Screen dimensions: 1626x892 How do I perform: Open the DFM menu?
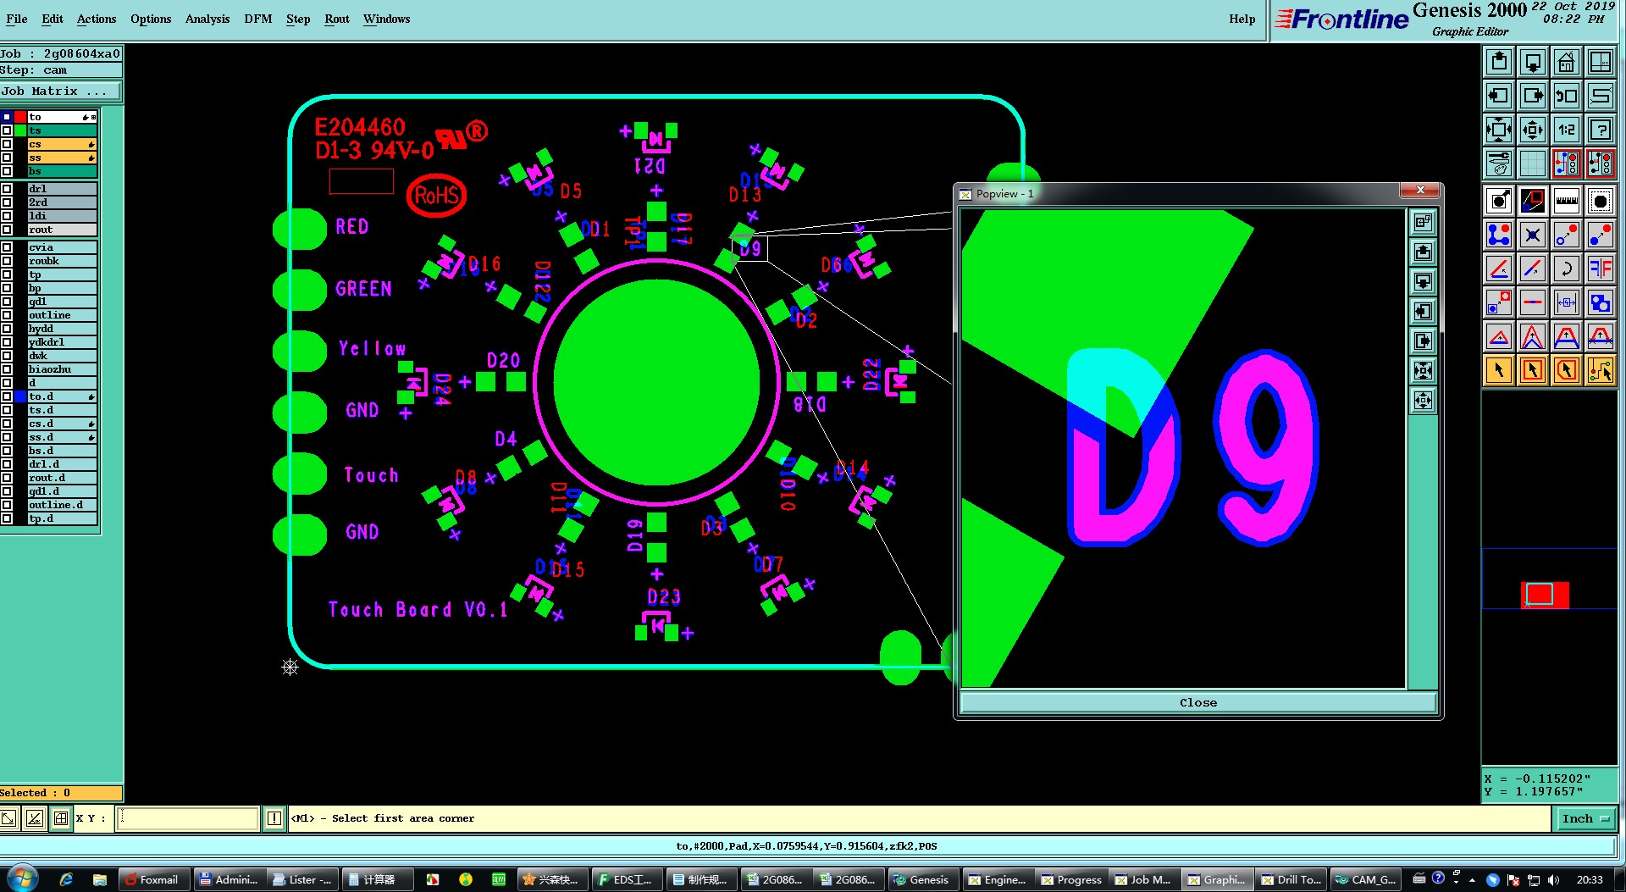click(258, 19)
